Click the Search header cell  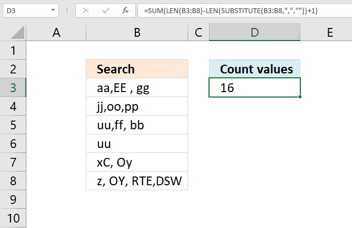136,69
